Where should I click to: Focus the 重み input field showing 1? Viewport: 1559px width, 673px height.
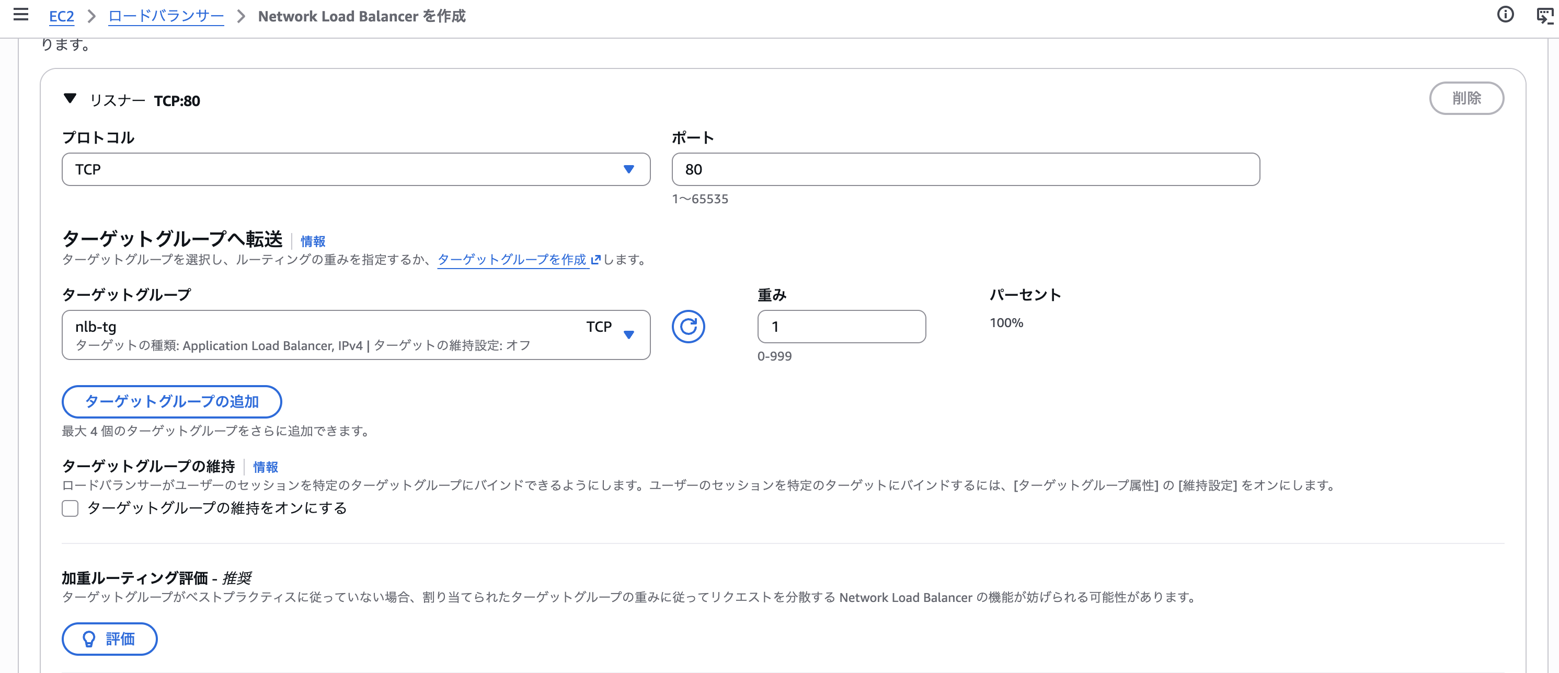[x=841, y=327]
